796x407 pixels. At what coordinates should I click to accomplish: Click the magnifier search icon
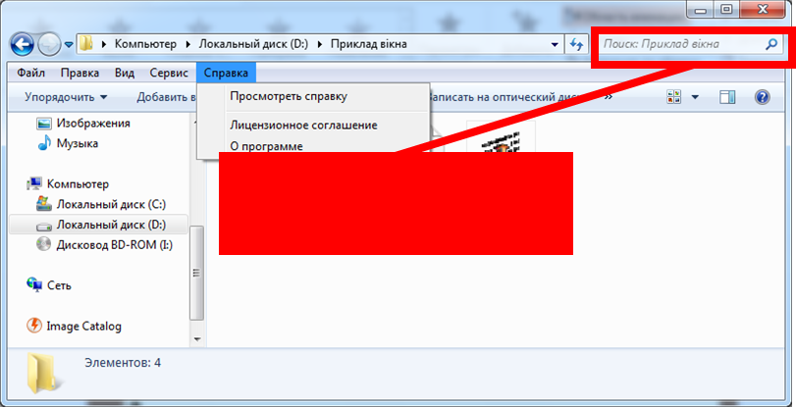click(x=771, y=44)
